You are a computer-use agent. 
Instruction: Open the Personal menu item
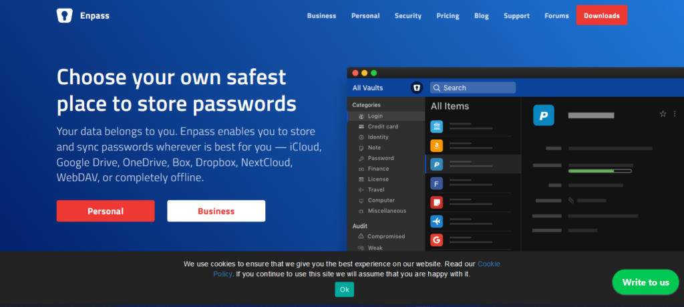365,16
